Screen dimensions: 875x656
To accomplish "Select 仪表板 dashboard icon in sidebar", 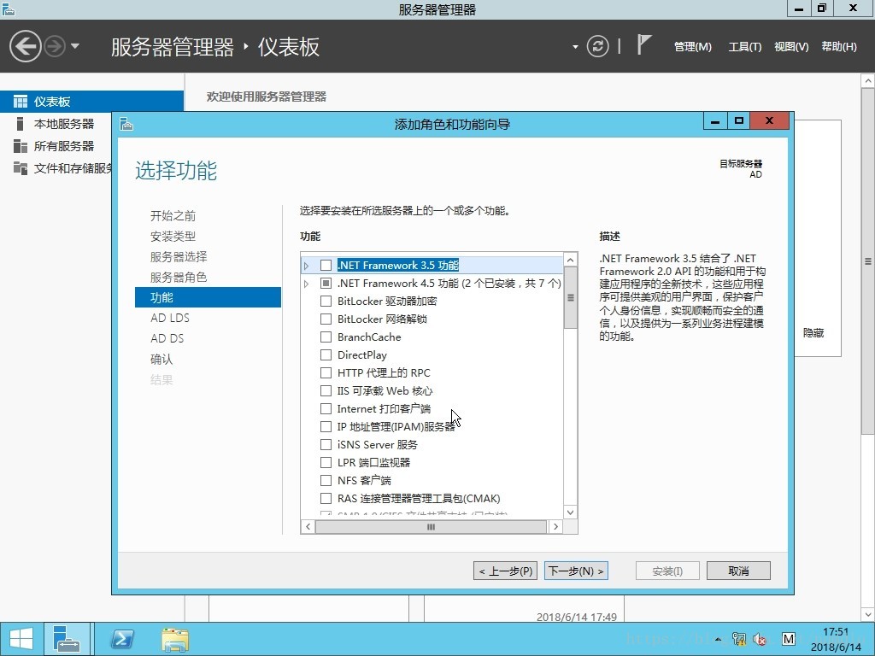I will (x=21, y=102).
